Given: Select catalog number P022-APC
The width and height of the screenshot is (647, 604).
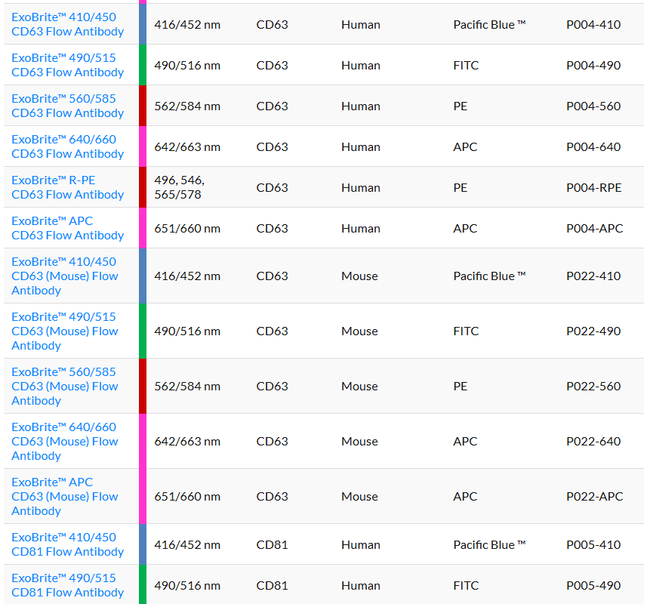Looking at the screenshot, I should coord(595,497).
